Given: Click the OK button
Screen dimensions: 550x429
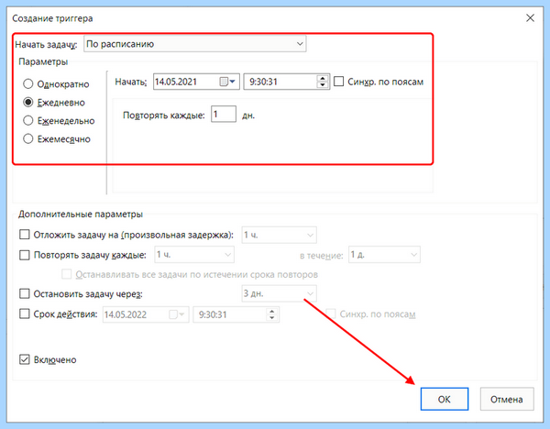Looking at the screenshot, I should (x=445, y=399).
